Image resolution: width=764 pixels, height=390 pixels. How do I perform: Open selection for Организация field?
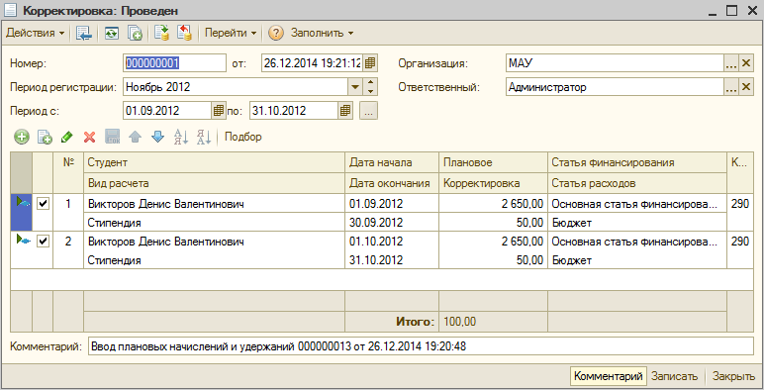[x=731, y=63]
